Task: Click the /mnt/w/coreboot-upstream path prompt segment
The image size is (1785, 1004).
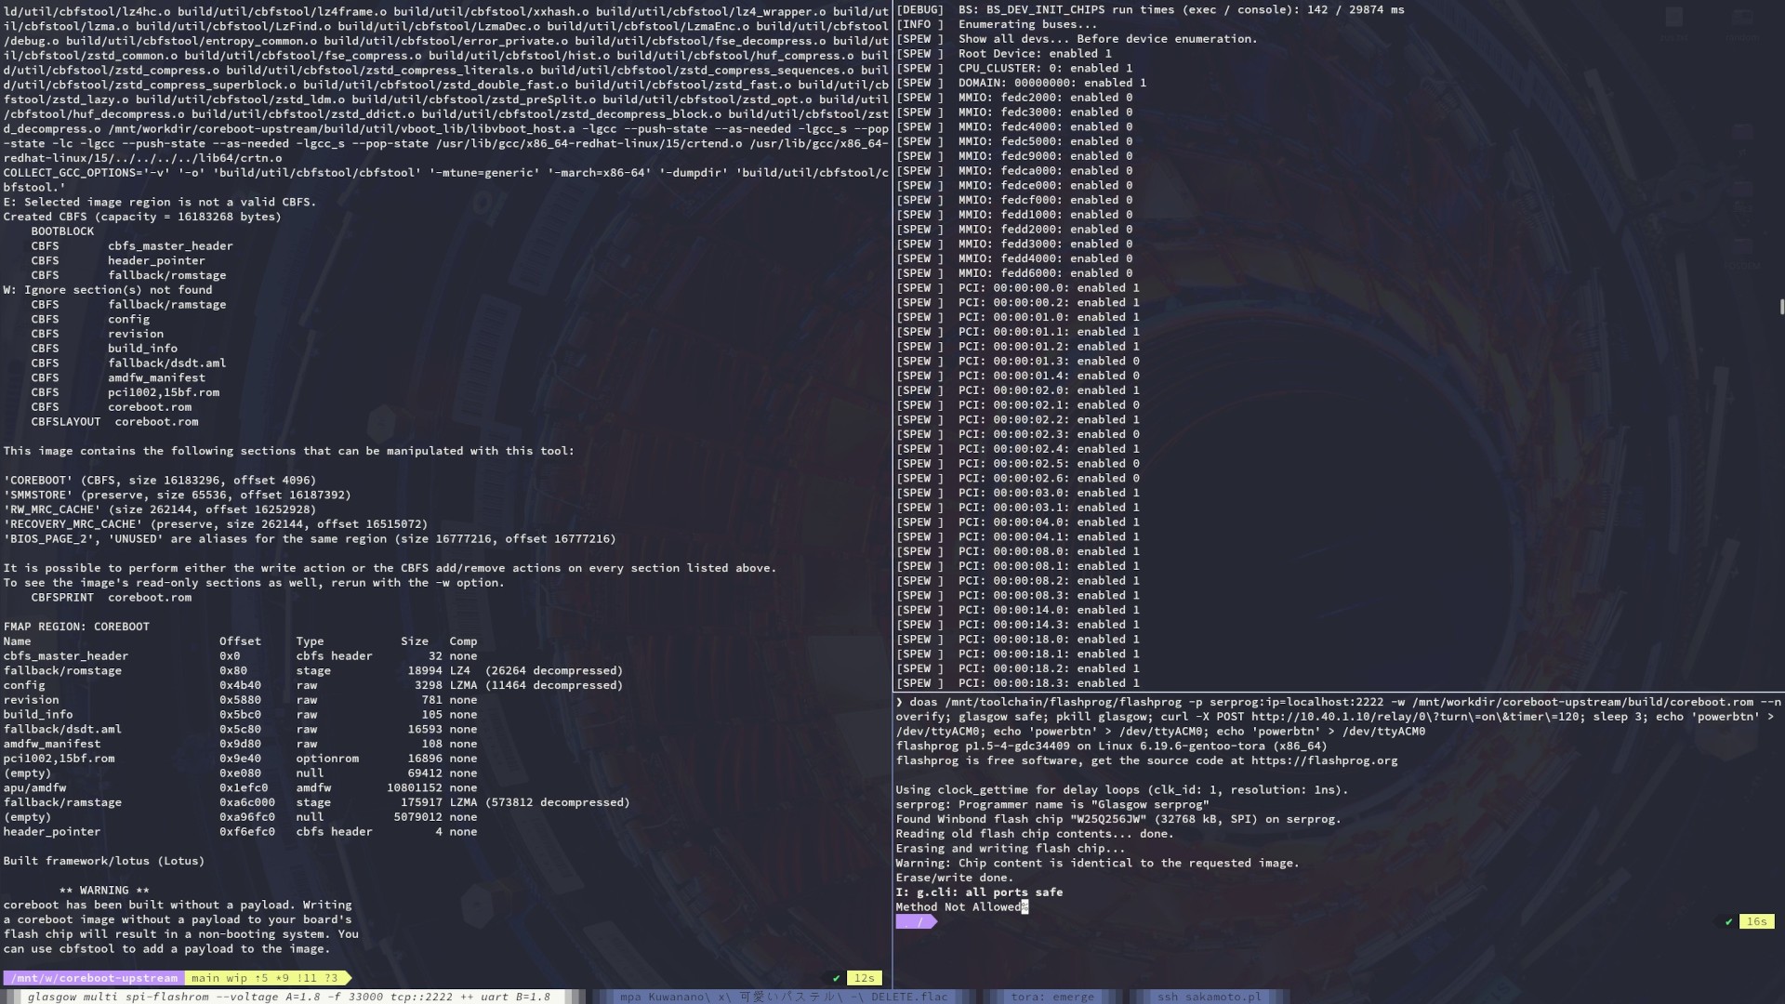Action: pyautogui.click(x=94, y=978)
